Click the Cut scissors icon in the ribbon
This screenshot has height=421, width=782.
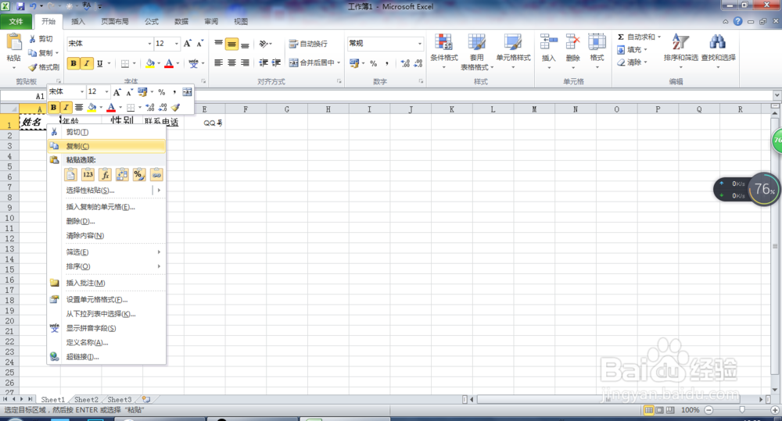tap(32, 39)
